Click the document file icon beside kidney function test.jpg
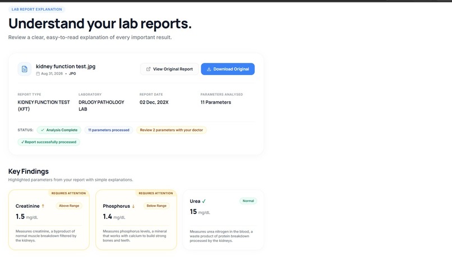This screenshot has width=452, height=261. coord(25,69)
